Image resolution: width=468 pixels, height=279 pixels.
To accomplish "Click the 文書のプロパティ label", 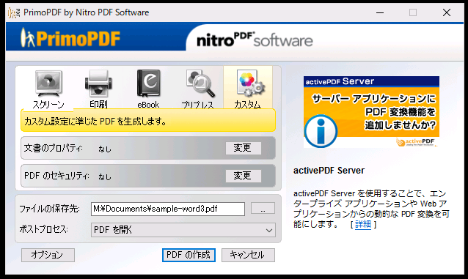I will [53, 148].
